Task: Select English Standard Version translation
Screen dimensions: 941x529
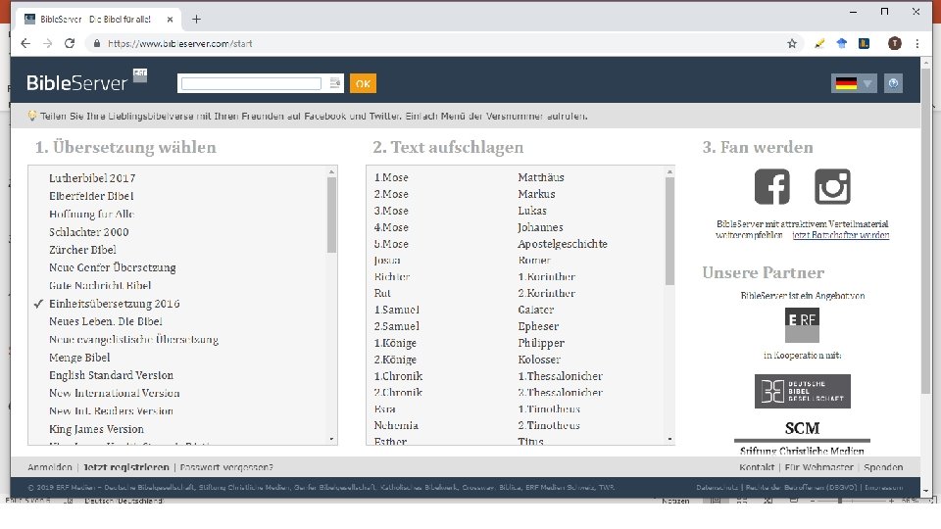Action: [111, 375]
